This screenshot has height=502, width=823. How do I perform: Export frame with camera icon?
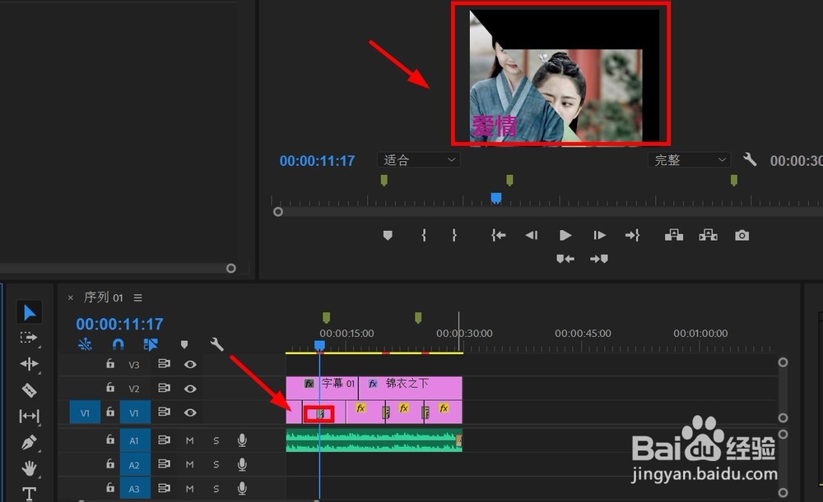click(742, 235)
